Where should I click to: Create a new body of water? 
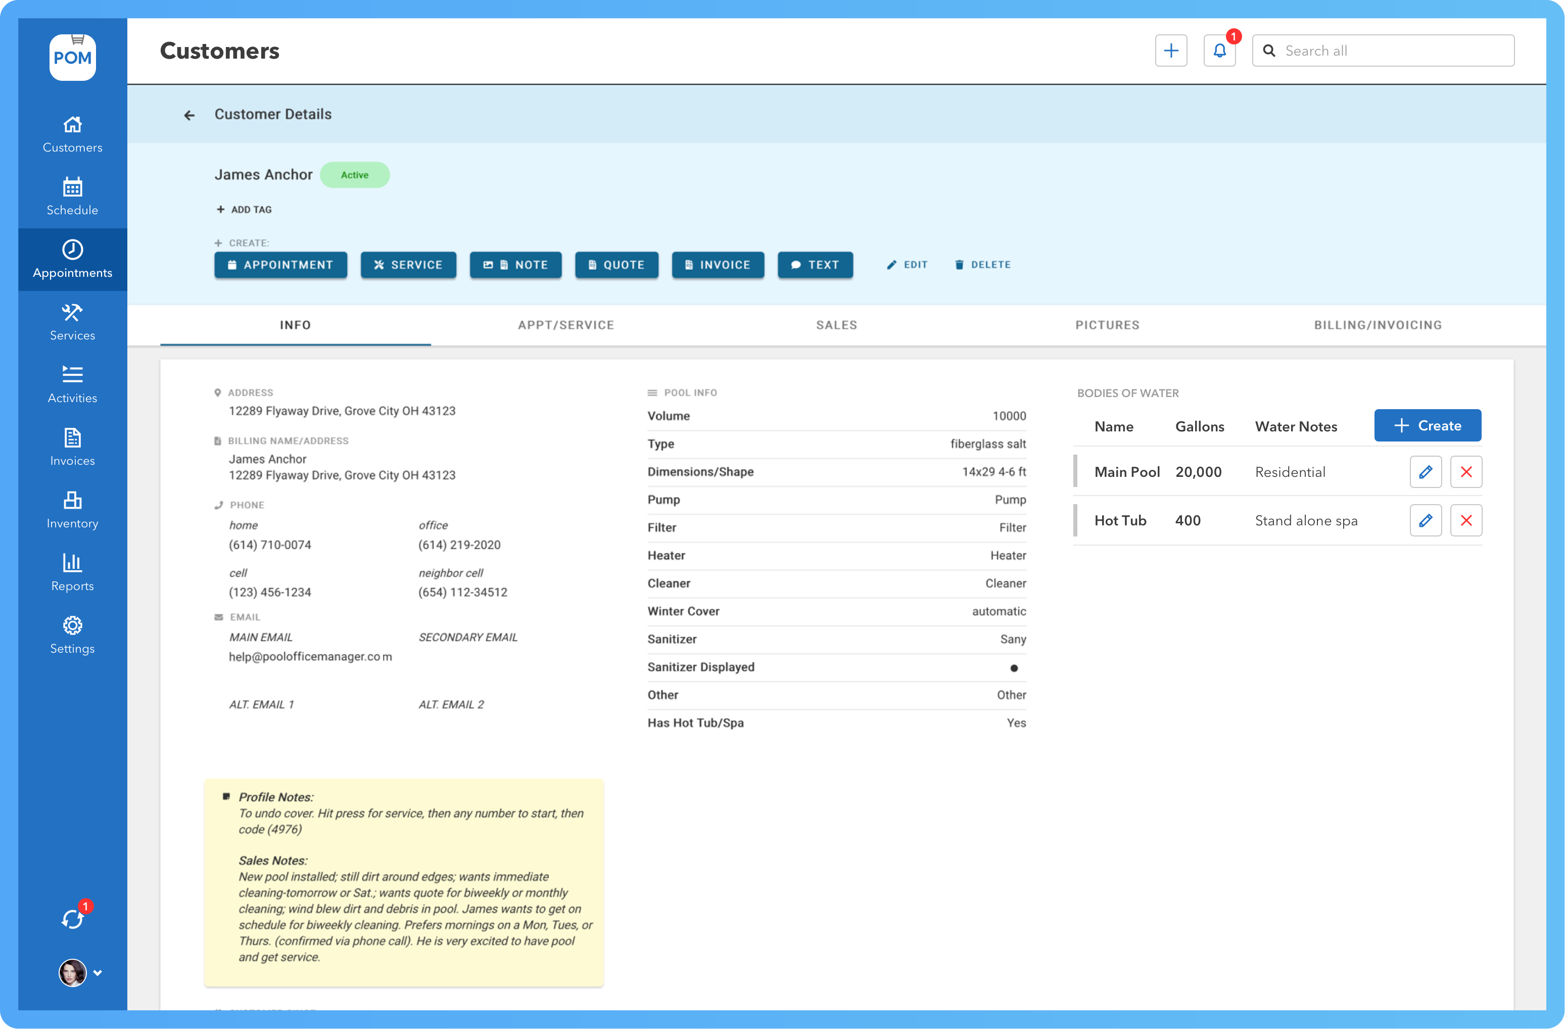point(1427,425)
